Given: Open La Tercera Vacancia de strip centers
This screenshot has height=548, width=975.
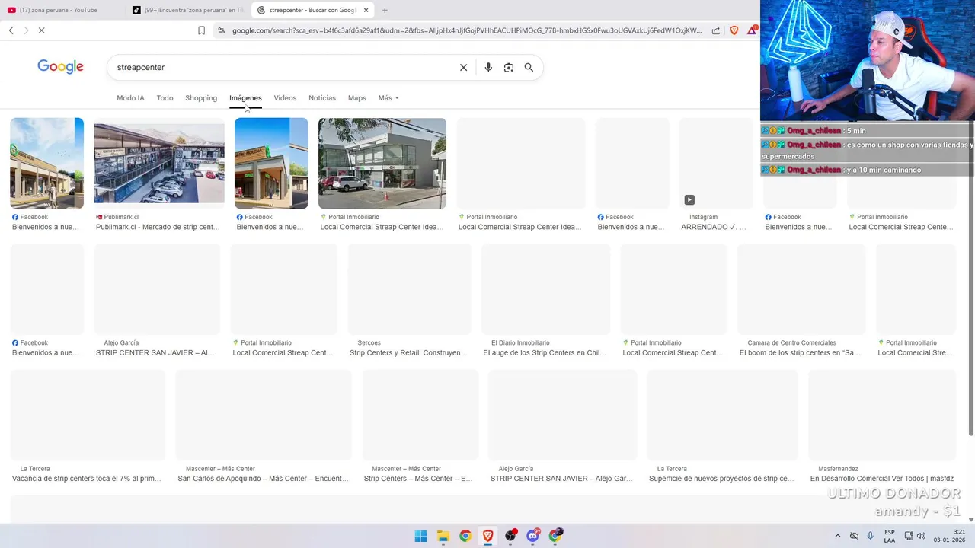Looking at the screenshot, I should 87,479.
